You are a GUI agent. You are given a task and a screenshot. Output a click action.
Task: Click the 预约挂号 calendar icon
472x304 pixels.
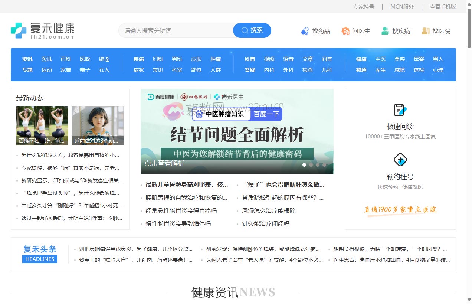(400, 160)
